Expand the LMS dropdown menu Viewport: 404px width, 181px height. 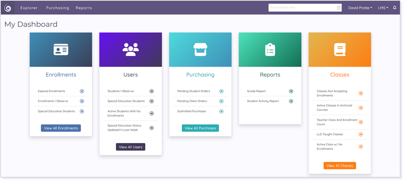click(x=383, y=8)
